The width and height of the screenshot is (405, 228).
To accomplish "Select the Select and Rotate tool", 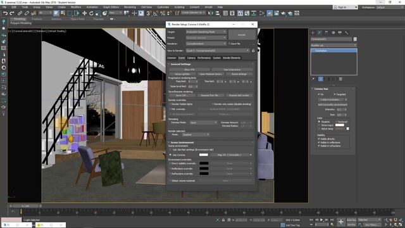I will [x=91, y=13].
